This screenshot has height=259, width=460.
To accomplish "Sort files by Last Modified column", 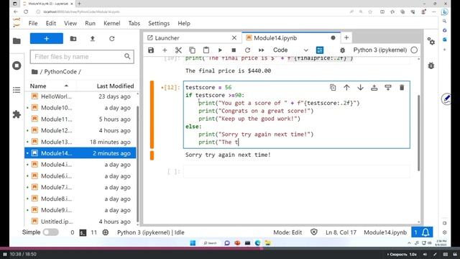I will [115, 86].
